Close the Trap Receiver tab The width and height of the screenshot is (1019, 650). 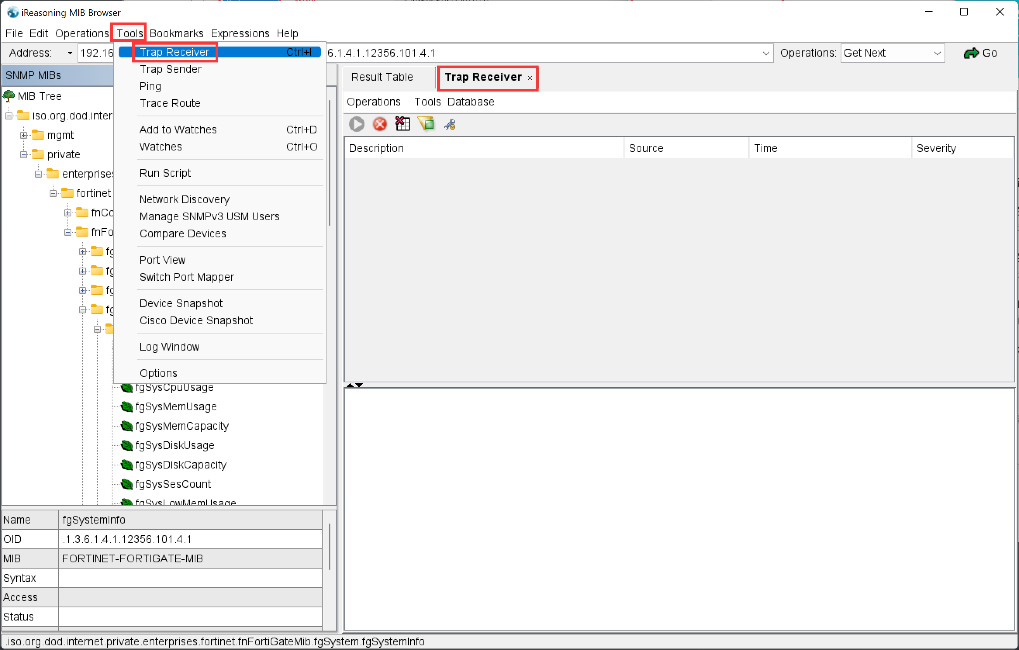tap(530, 78)
